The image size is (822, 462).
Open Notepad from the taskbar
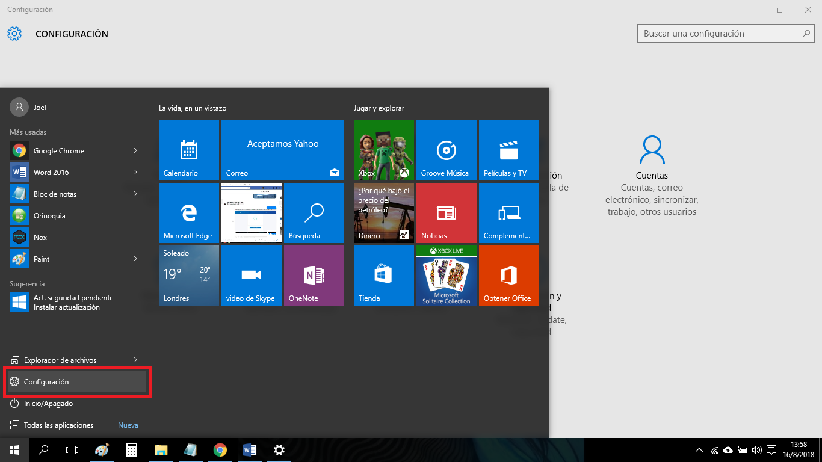pyautogui.click(x=190, y=450)
